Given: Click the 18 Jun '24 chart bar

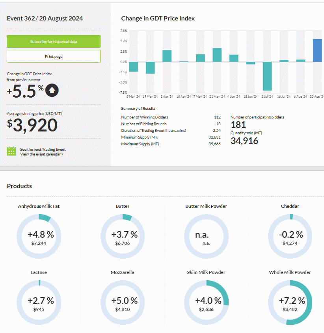Looking at the screenshot, I should click(x=250, y=63).
